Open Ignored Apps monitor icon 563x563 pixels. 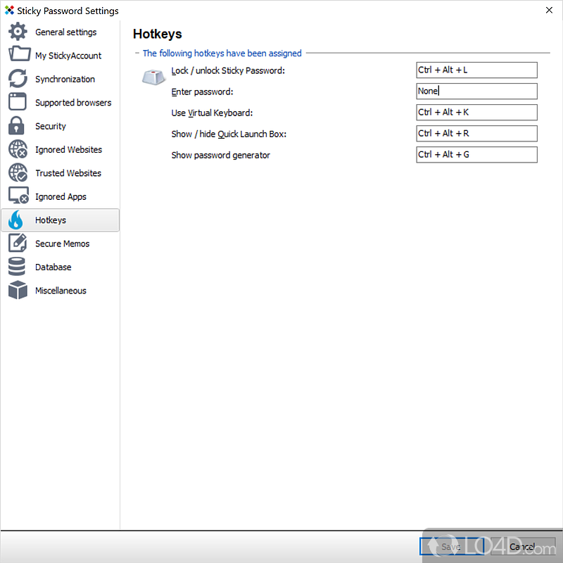pos(18,196)
